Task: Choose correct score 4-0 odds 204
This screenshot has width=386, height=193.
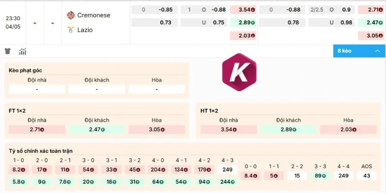Action: 158,170
